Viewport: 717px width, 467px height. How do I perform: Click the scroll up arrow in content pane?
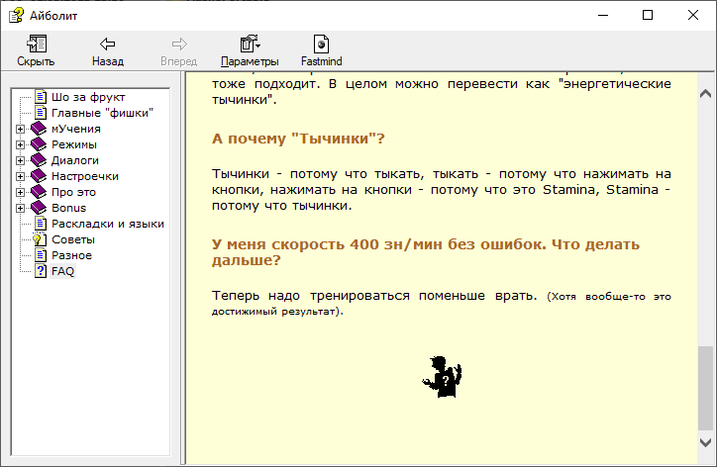706,93
